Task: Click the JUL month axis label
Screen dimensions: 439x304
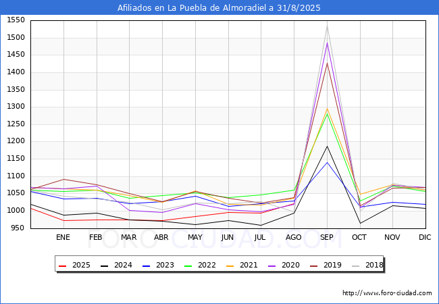Action: pyautogui.click(x=260, y=237)
